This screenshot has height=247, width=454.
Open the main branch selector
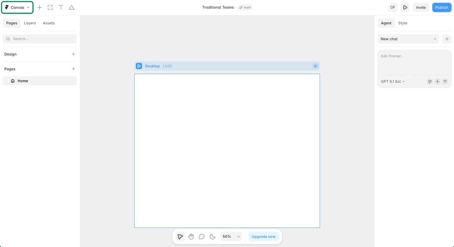click(x=245, y=8)
